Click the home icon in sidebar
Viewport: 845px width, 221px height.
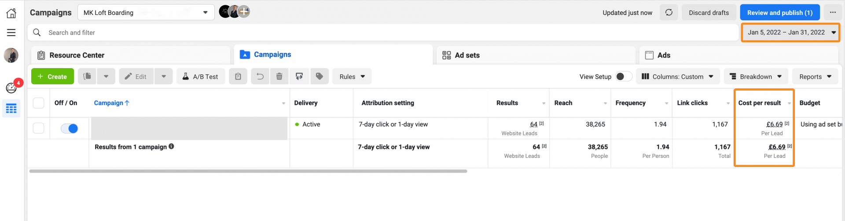click(11, 13)
